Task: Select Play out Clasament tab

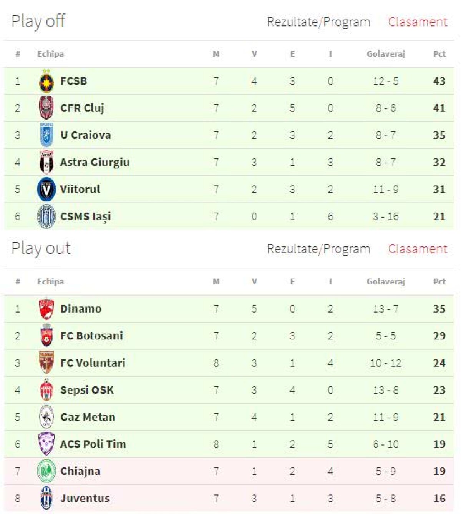Action: coord(418,249)
